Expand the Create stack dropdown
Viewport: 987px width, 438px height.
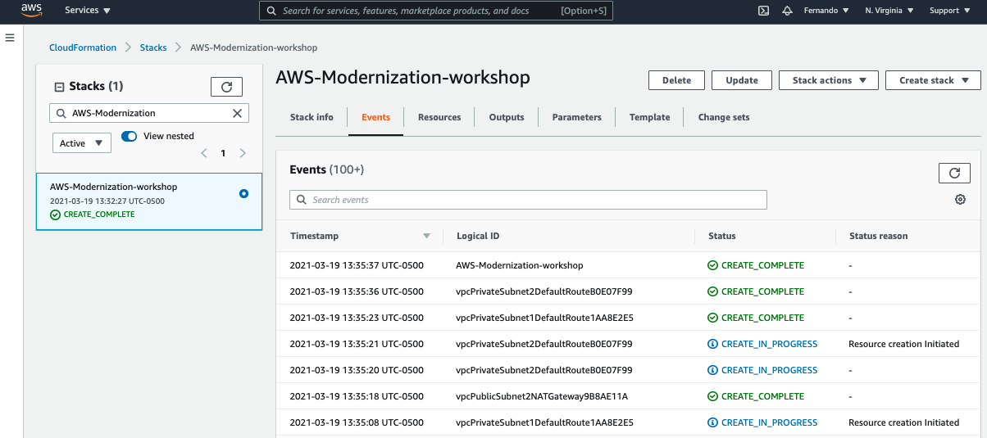point(933,80)
